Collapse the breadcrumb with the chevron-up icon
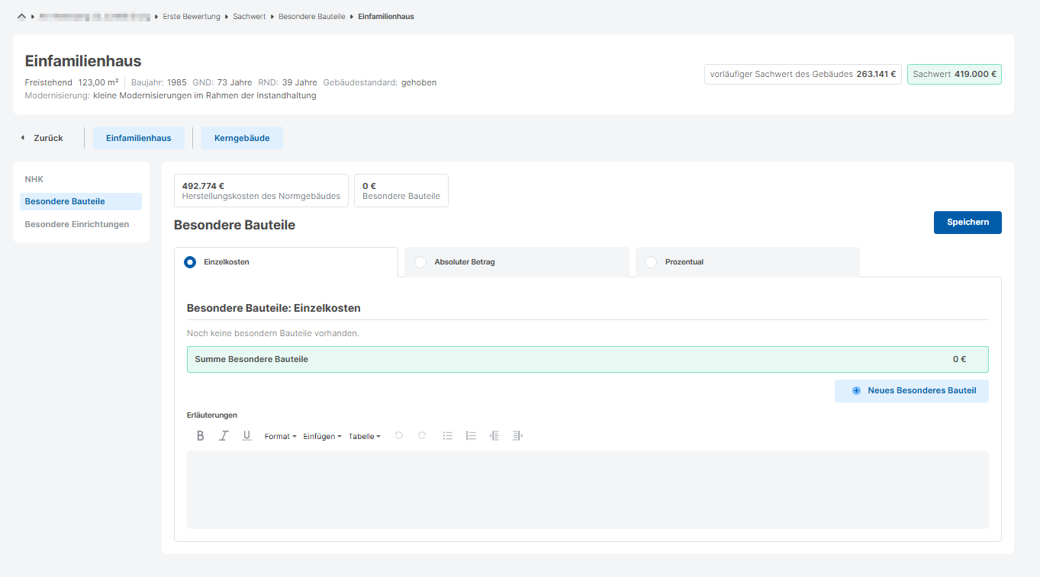This screenshot has height=577, width=1040. click(x=21, y=16)
